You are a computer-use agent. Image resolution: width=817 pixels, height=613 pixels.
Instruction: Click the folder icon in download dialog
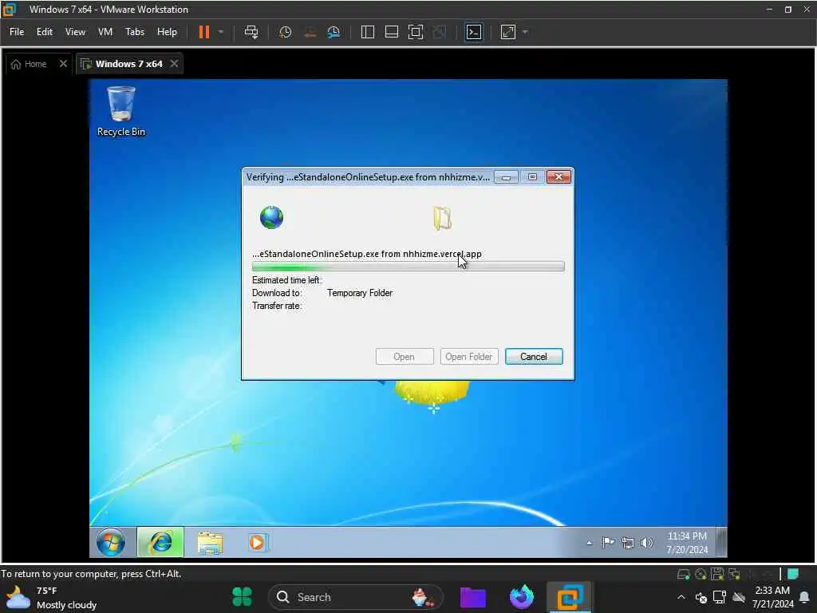(x=442, y=218)
